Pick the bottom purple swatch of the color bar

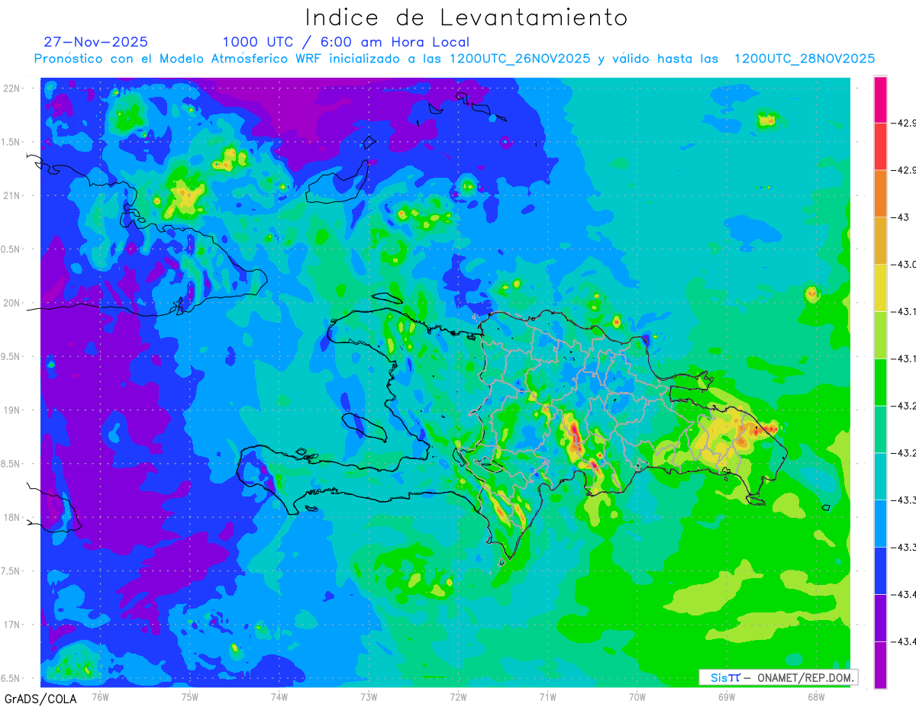880,665
